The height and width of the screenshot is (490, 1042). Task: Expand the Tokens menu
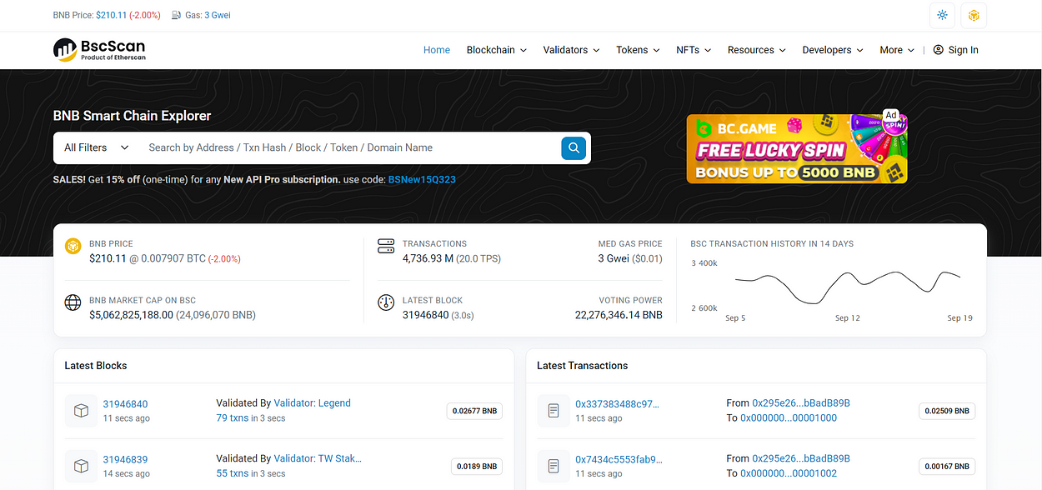point(638,50)
